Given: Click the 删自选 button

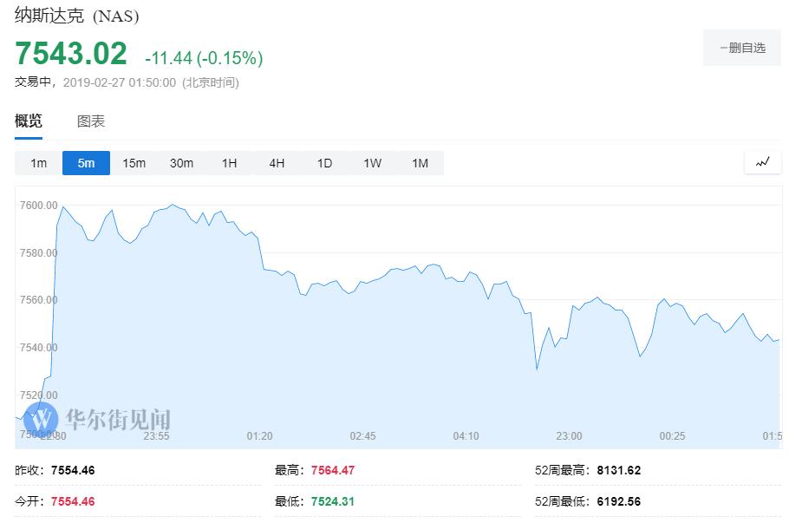Looking at the screenshot, I should pyautogui.click(x=742, y=48).
